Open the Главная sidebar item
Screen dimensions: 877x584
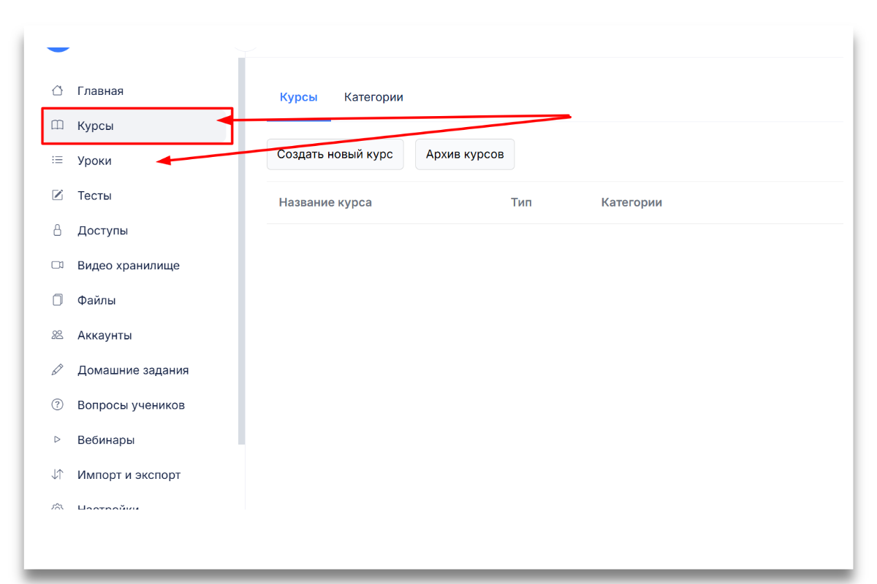[x=100, y=91]
